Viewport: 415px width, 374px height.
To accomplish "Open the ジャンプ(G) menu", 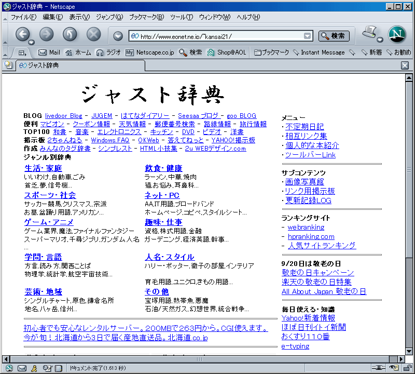I will 109,17.
